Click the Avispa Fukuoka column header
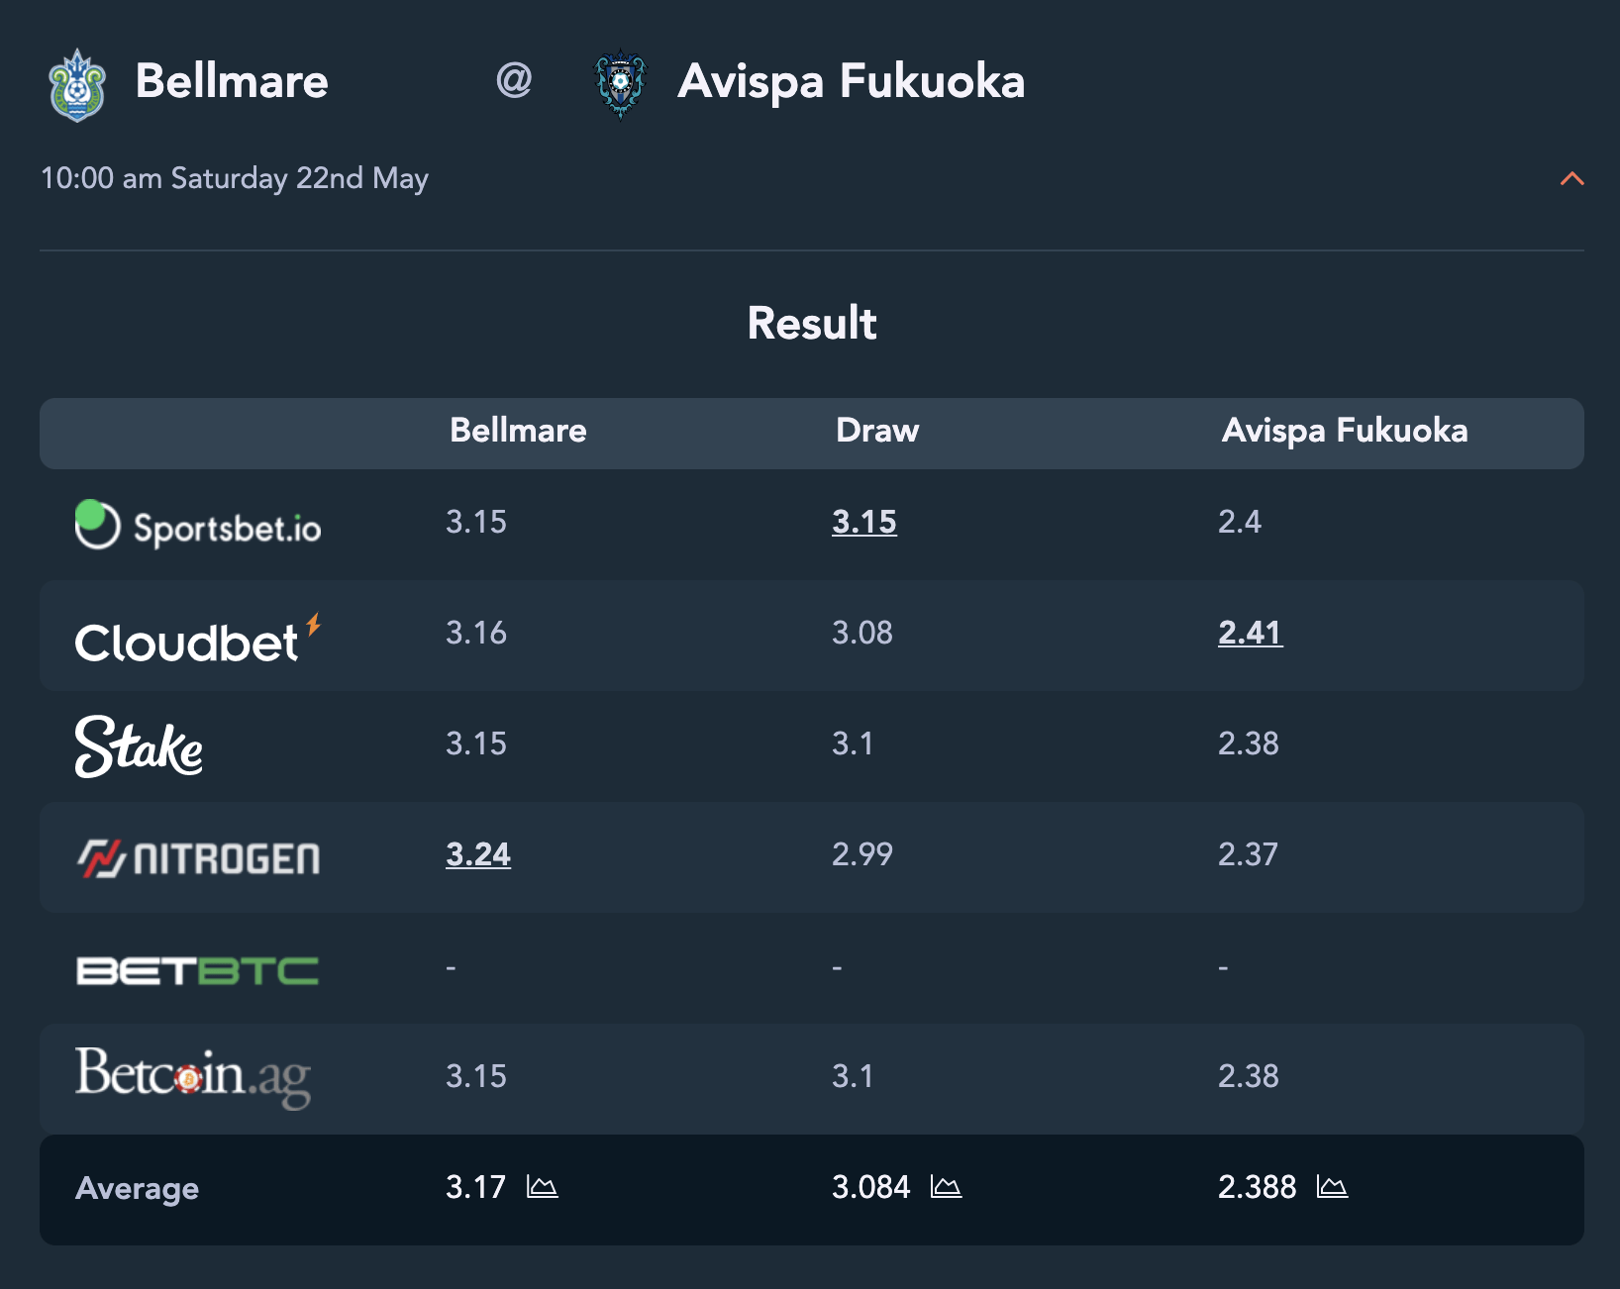Screen dimensions: 1620x1289 coord(1345,431)
